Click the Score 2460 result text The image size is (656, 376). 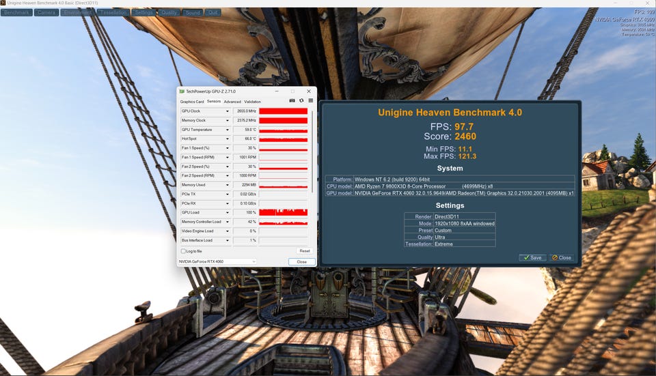point(450,136)
